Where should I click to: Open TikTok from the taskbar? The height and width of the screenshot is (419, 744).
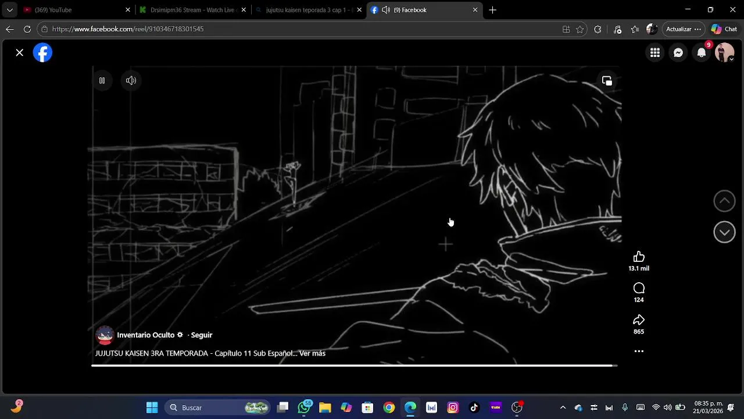point(474,407)
